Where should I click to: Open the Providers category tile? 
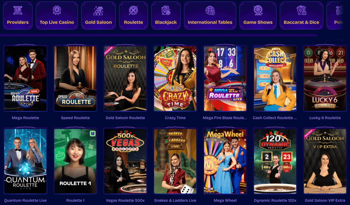[18, 15]
